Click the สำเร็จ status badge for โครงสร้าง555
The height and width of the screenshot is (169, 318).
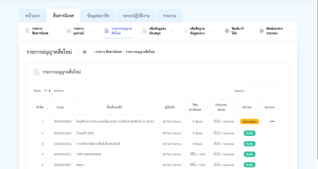coord(249,133)
